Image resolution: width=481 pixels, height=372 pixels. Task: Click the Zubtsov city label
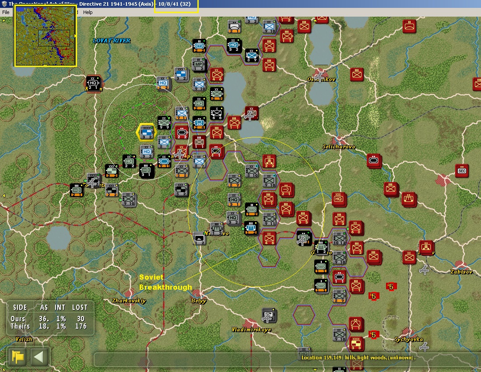point(461,272)
